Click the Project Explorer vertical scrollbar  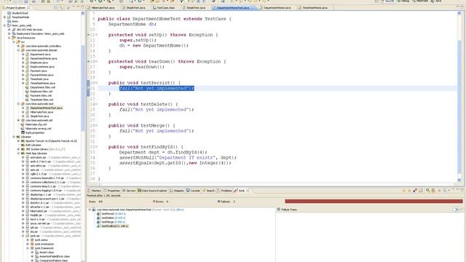click(82, 137)
